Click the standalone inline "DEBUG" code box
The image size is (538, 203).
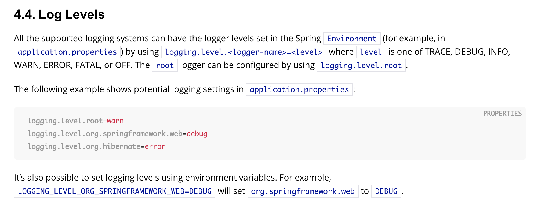(x=386, y=191)
